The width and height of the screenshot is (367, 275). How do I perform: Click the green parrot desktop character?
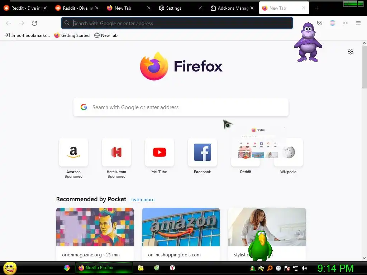point(260,246)
